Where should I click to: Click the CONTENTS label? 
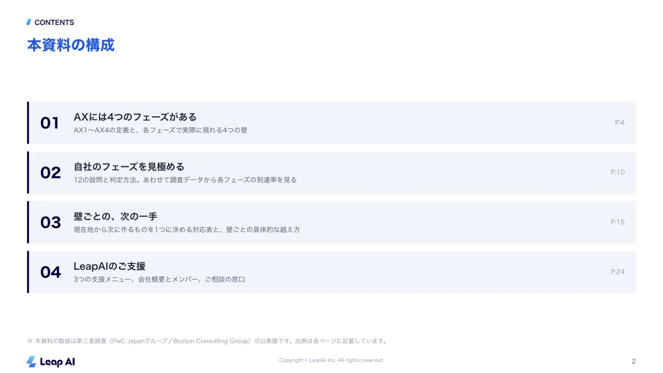tap(54, 23)
